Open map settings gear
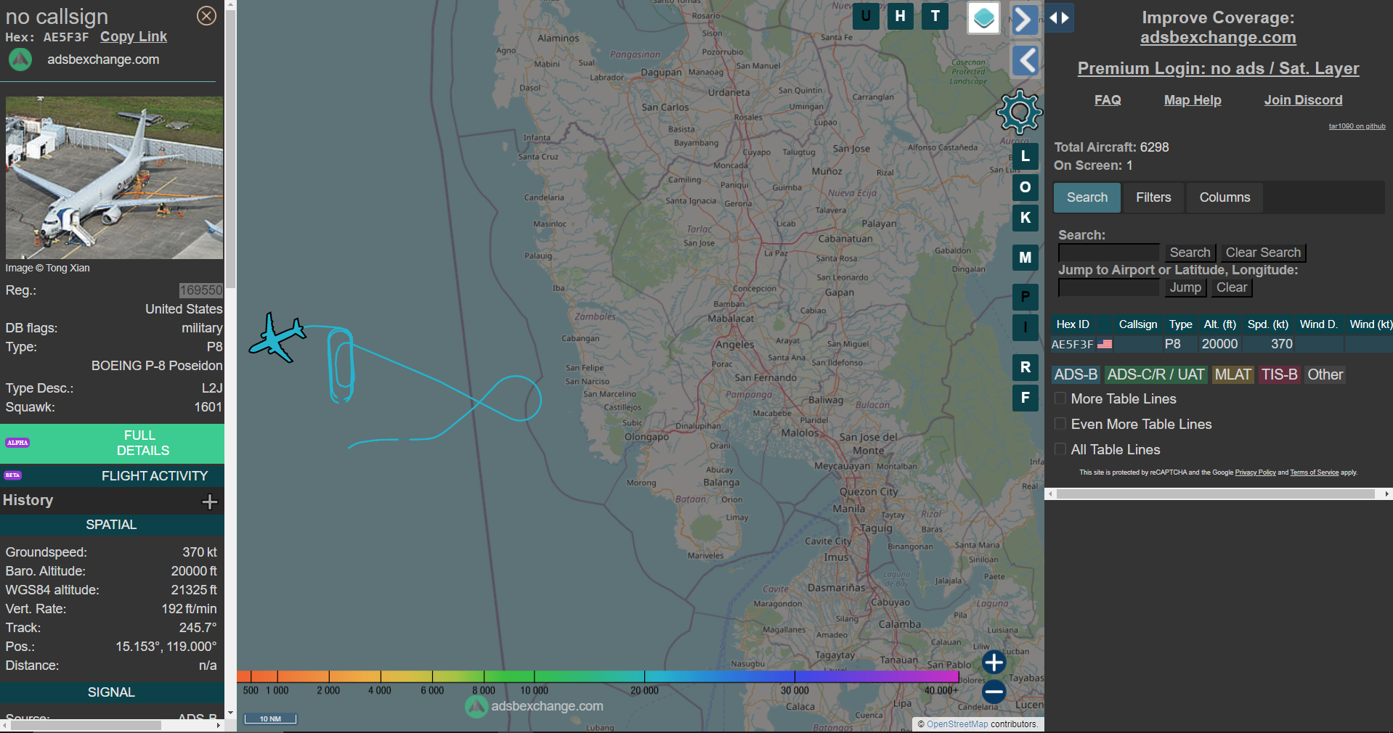 [1019, 112]
